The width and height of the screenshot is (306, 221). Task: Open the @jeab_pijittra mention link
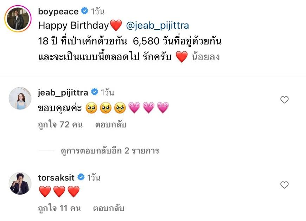(158, 26)
